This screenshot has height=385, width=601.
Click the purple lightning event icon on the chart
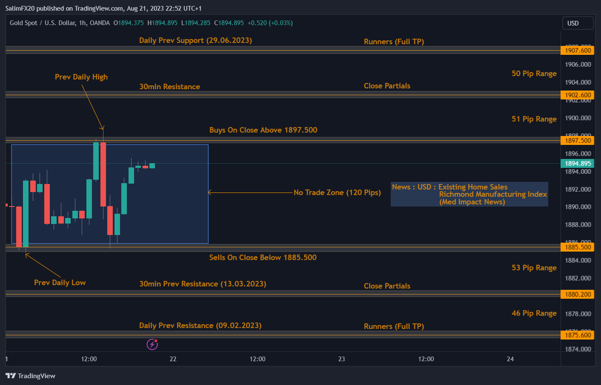click(x=152, y=344)
